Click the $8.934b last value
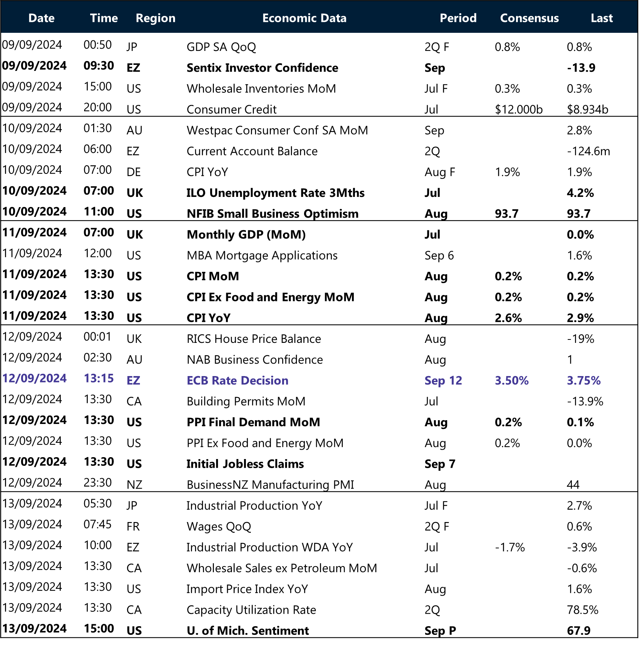 588,109
